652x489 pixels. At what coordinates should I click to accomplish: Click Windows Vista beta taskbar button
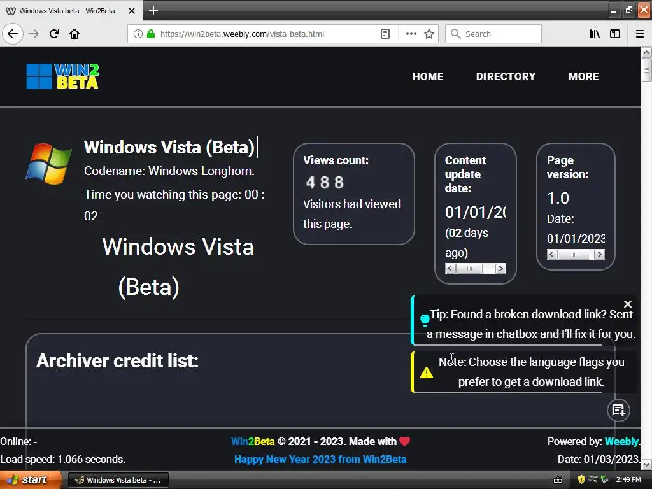pos(118,480)
